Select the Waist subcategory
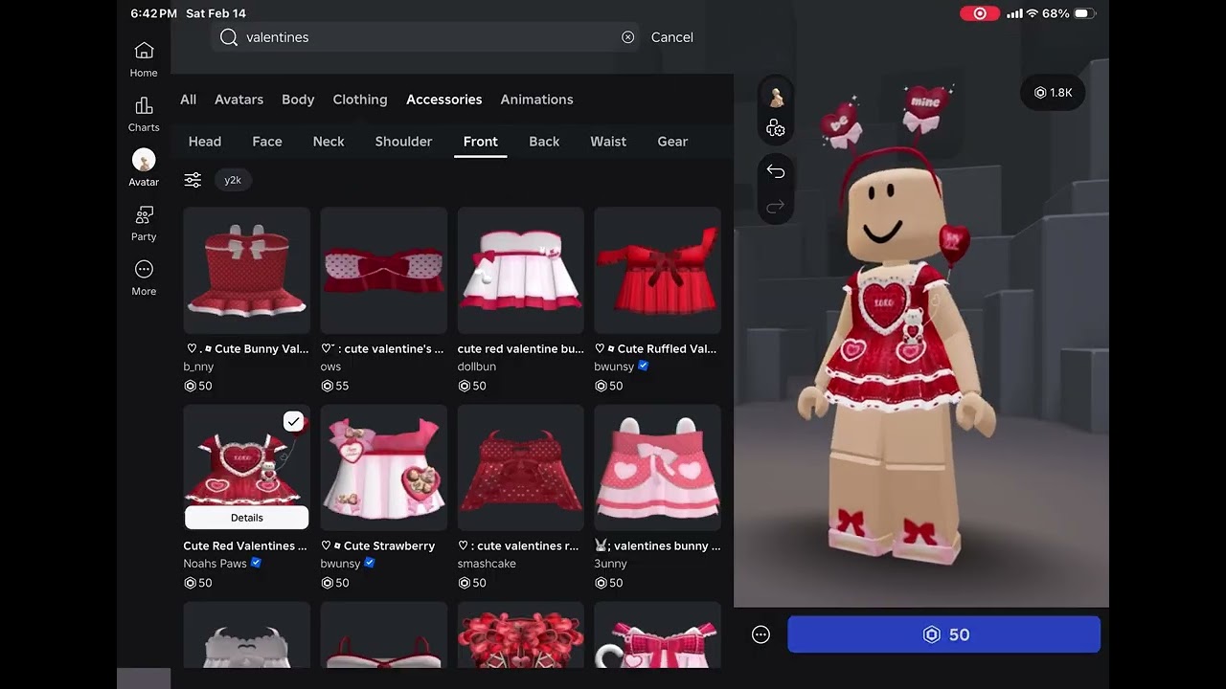Image resolution: width=1226 pixels, height=689 pixels. click(x=608, y=142)
